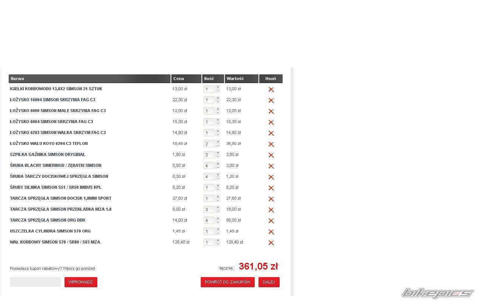Viewport: 483px width, 302px height.
Task: Delete ŁOŻYSKO WAŁU KOYO 6204 from cart
Action: pyautogui.click(x=271, y=144)
